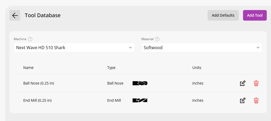Select the Ball Nose (0.25 in) row name
The width and height of the screenshot is (271, 121).
coord(39,83)
